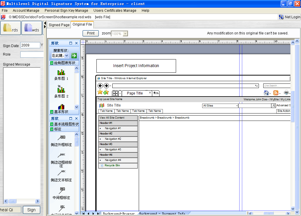Close the lower 形状 shapes panel

[x=76, y=118]
